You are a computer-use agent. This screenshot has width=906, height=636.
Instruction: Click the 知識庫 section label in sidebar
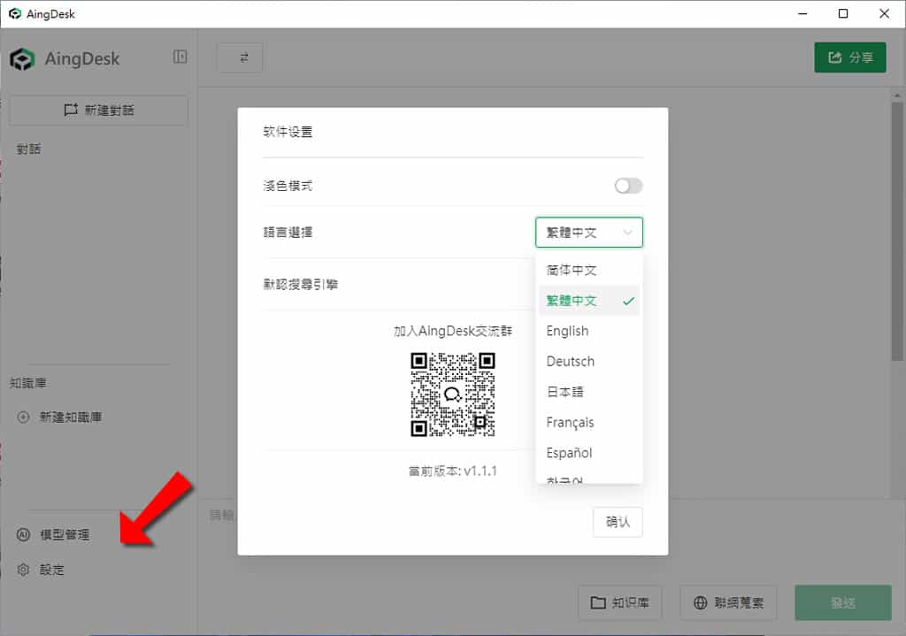pyautogui.click(x=27, y=383)
